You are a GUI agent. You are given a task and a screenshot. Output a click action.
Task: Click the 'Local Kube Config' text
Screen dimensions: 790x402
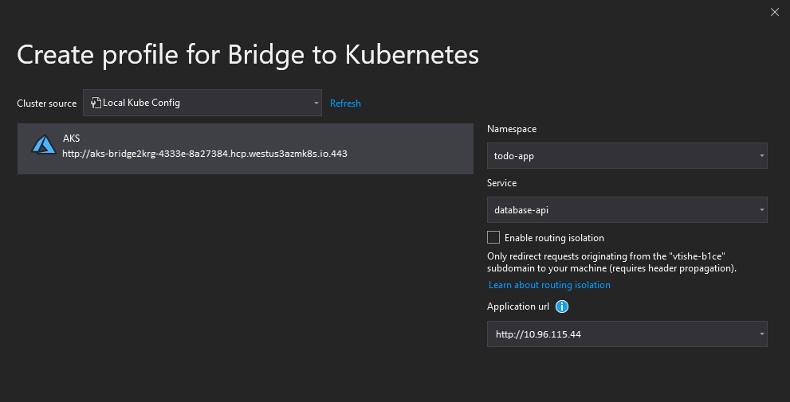point(141,103)
